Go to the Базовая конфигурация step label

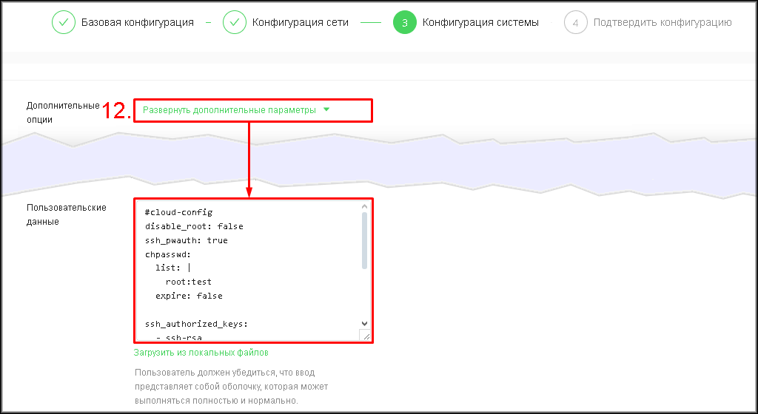point(137,22)
